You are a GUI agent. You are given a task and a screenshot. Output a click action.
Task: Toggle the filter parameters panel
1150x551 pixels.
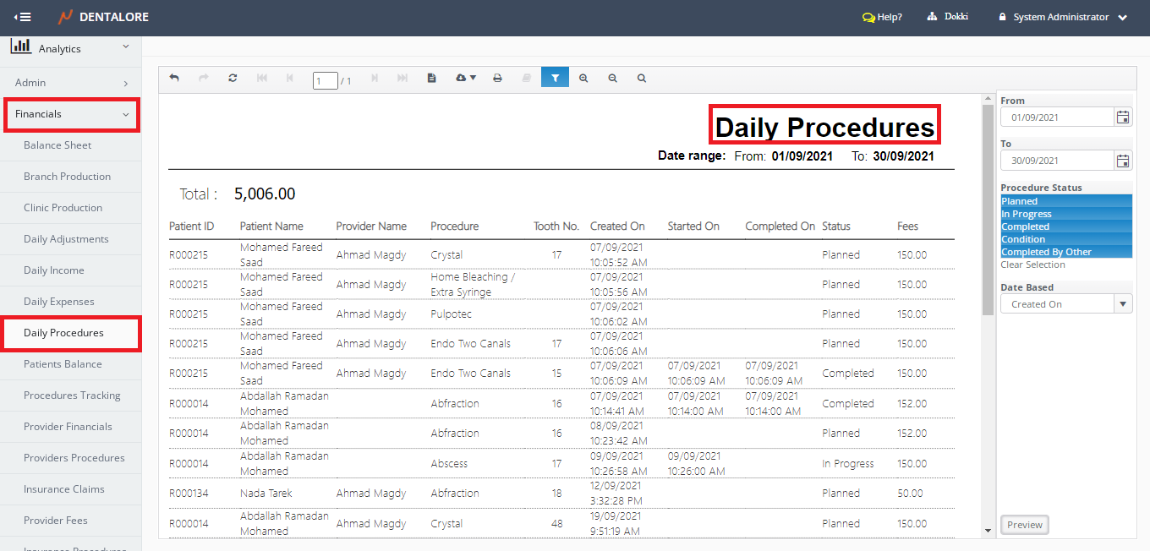(555, 78)
